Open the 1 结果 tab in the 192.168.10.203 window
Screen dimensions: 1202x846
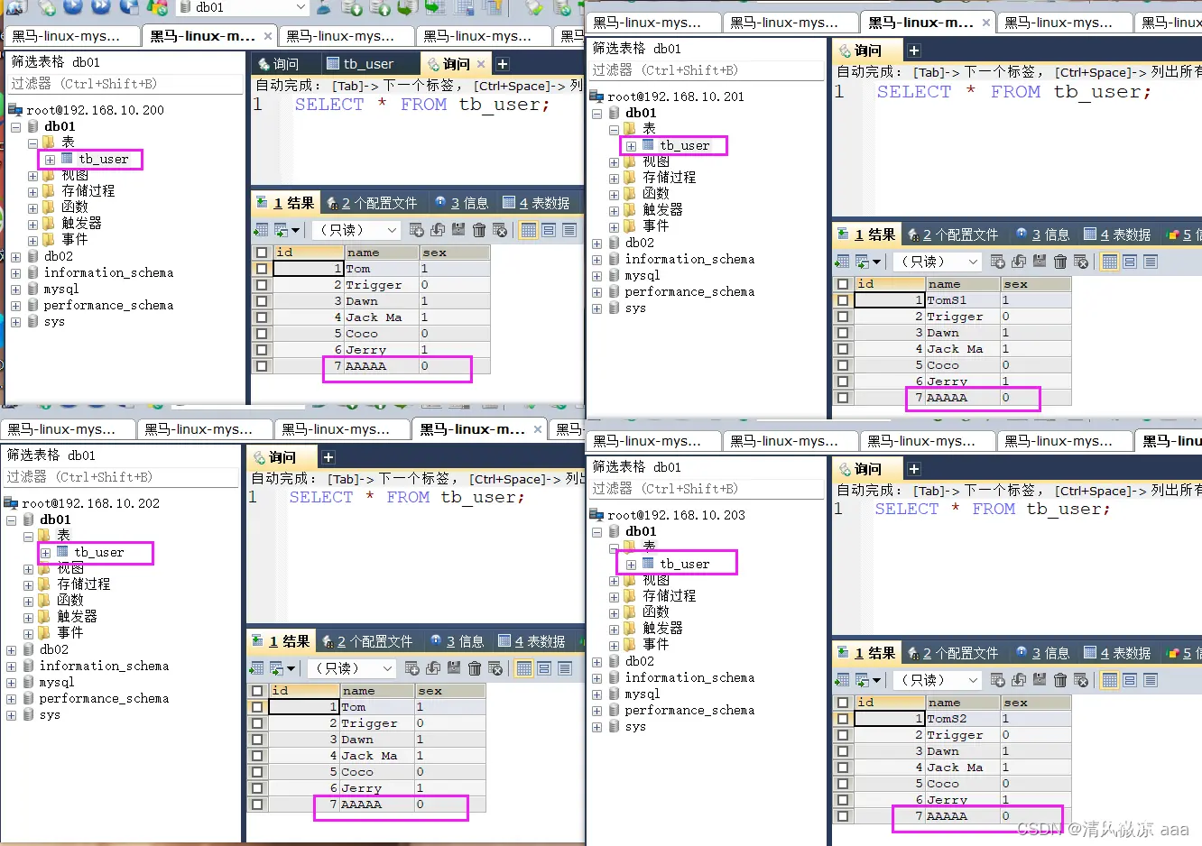pyautogui.click(x=866, y=653)
